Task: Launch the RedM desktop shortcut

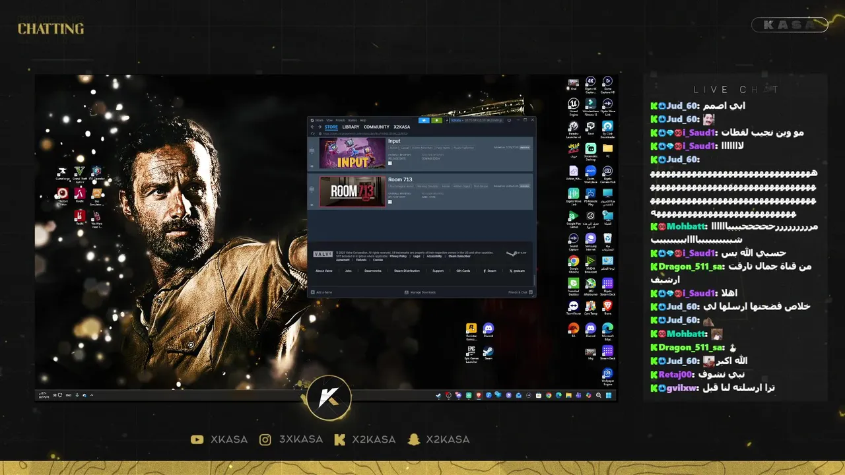Action: 80,216
